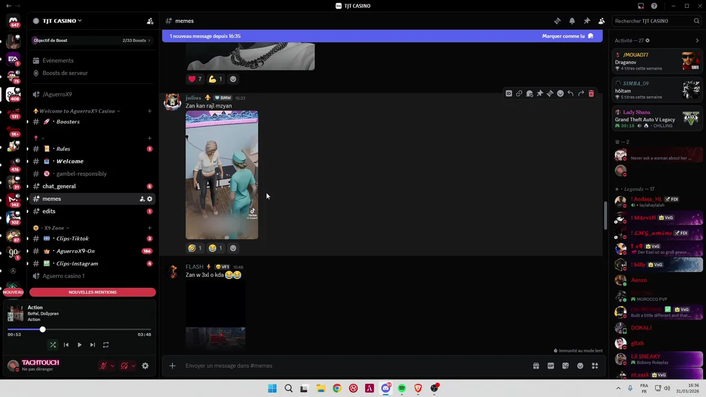The image size is (706, 397).
Task: Delete julius's message trash icon
Action: tap(591, 94)
